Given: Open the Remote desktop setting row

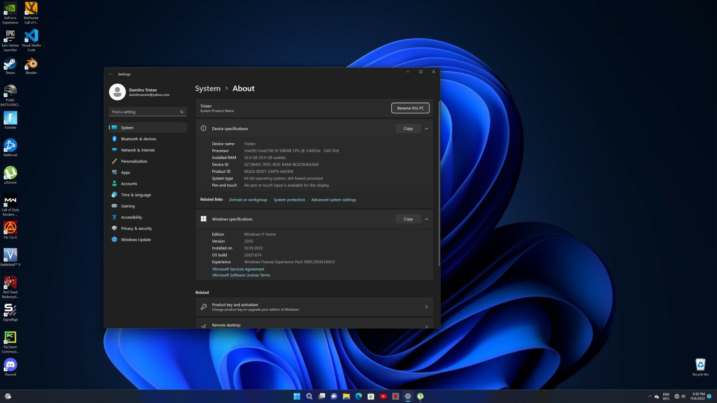Looking at the screenshot, I should (314, 323).
